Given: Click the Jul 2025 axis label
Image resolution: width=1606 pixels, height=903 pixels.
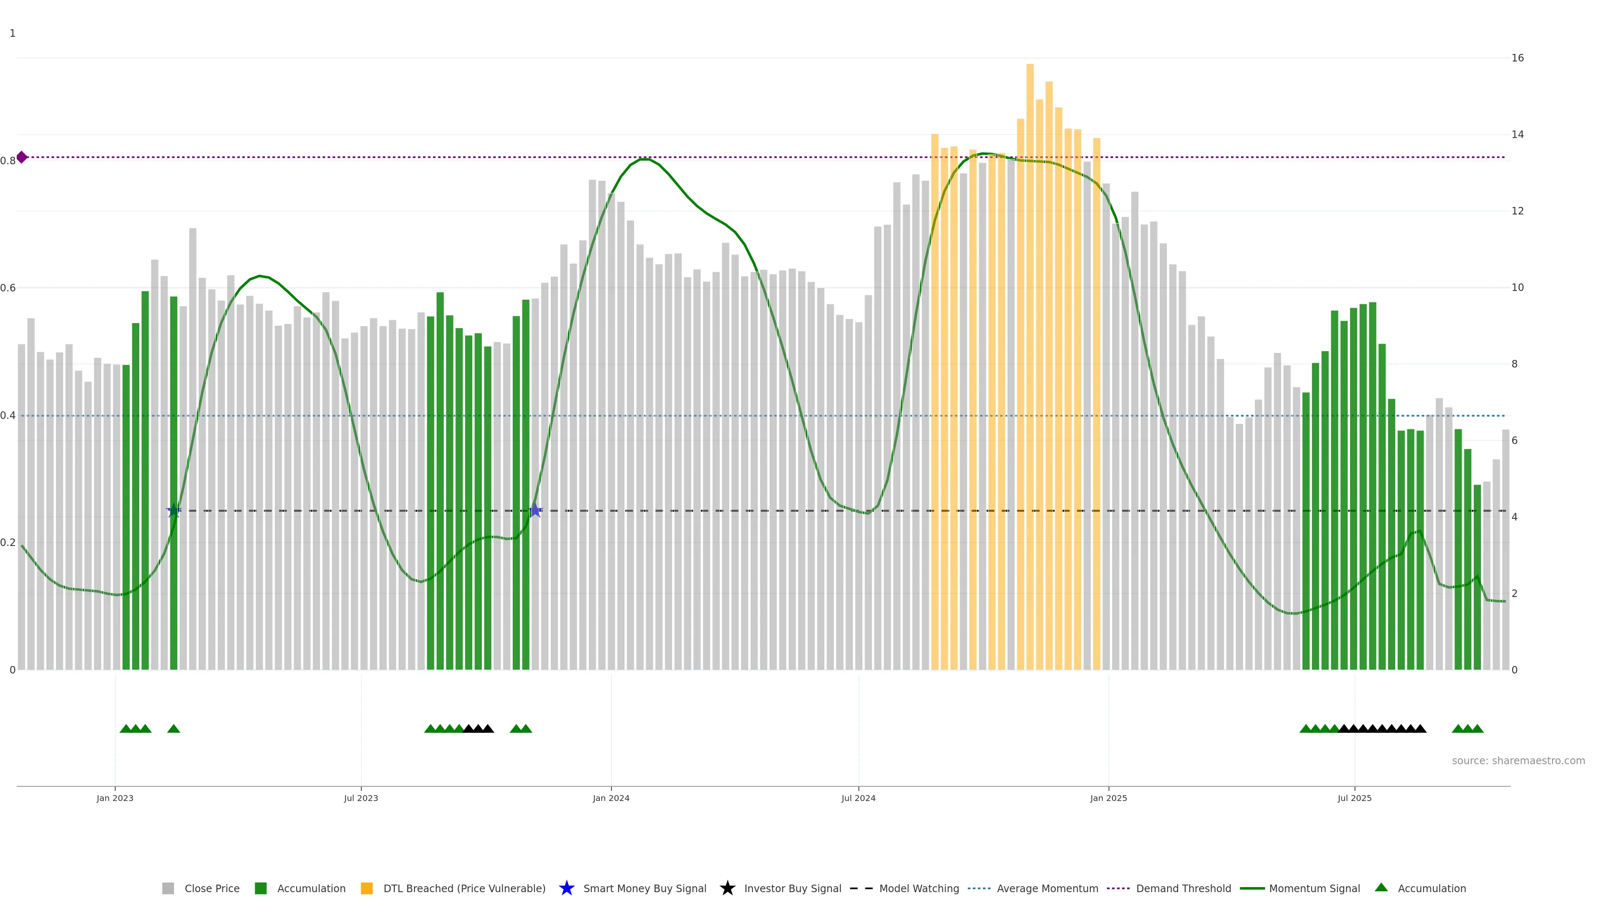Looking at the screenshot, I should [x=1354, y=798].
